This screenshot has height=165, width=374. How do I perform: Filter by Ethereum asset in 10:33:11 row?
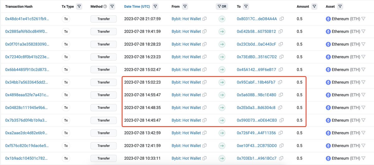[x=363, y=158]
